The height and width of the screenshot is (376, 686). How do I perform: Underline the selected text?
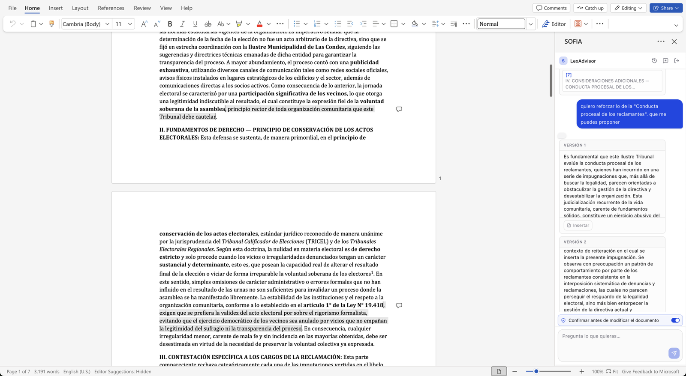pos(195,24)
